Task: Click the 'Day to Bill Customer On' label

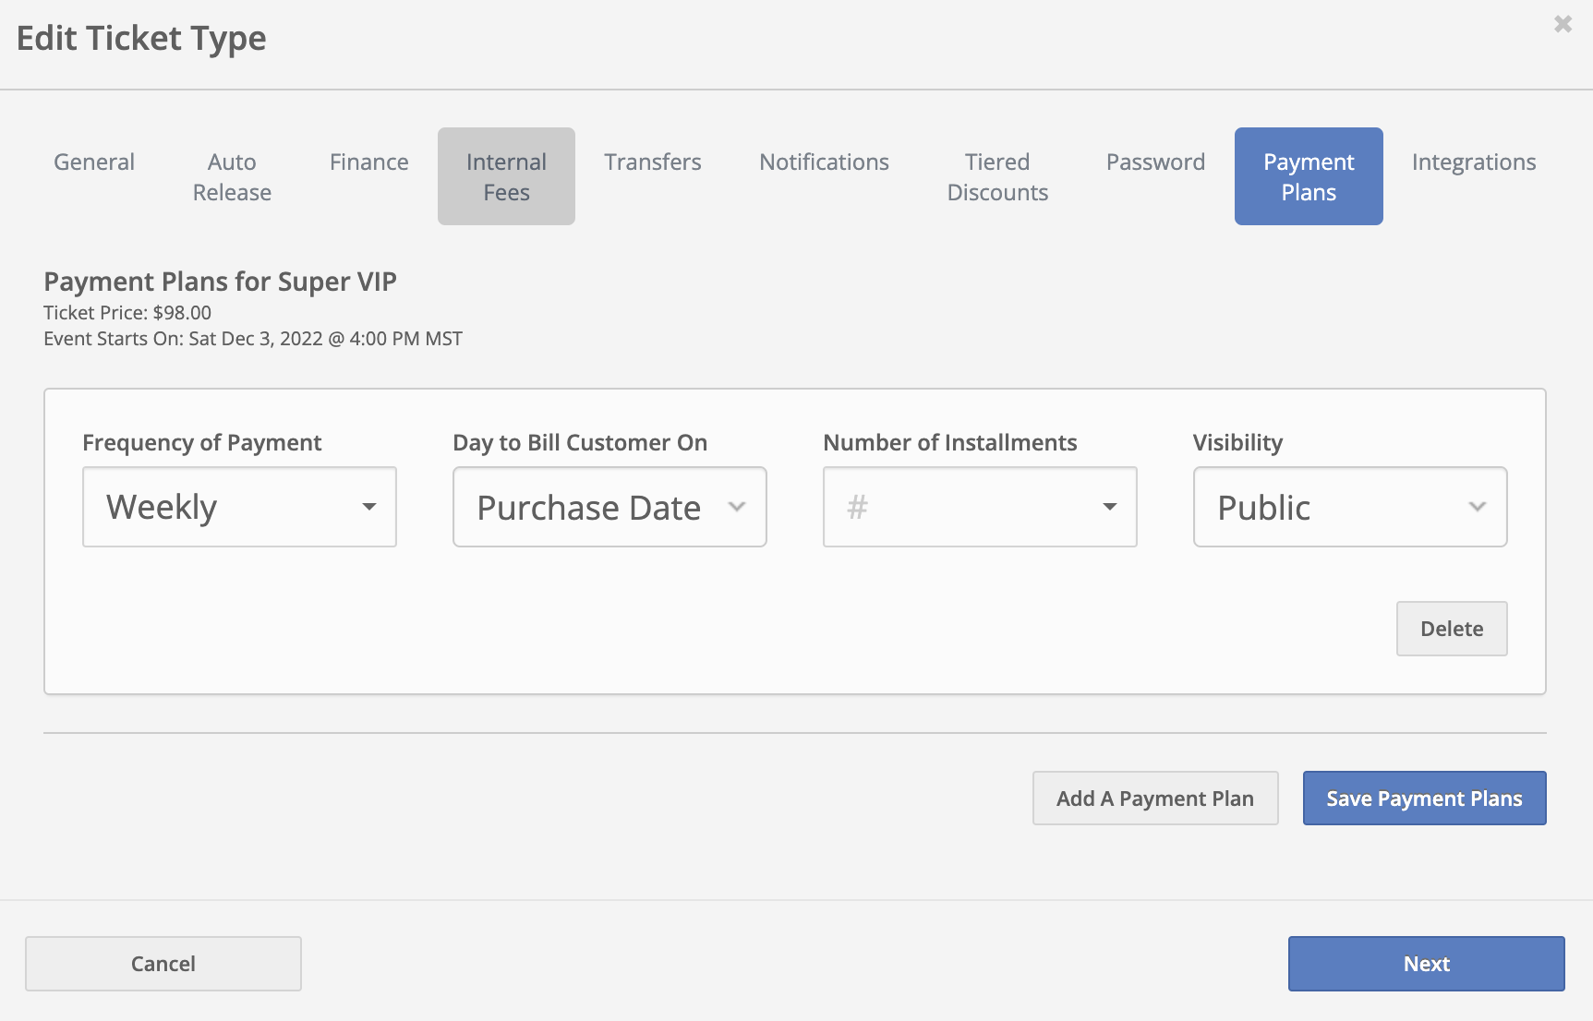Action: coord(580,442)
